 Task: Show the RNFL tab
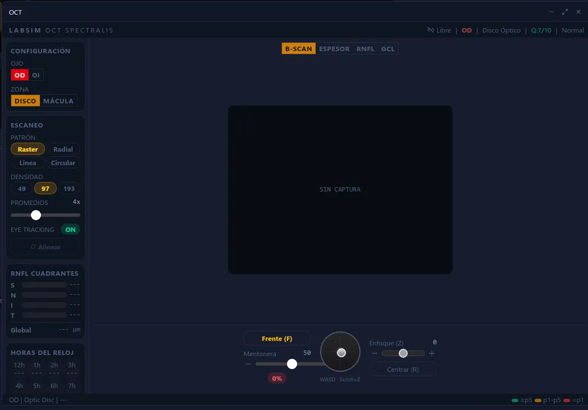click(x=365, y=49)
